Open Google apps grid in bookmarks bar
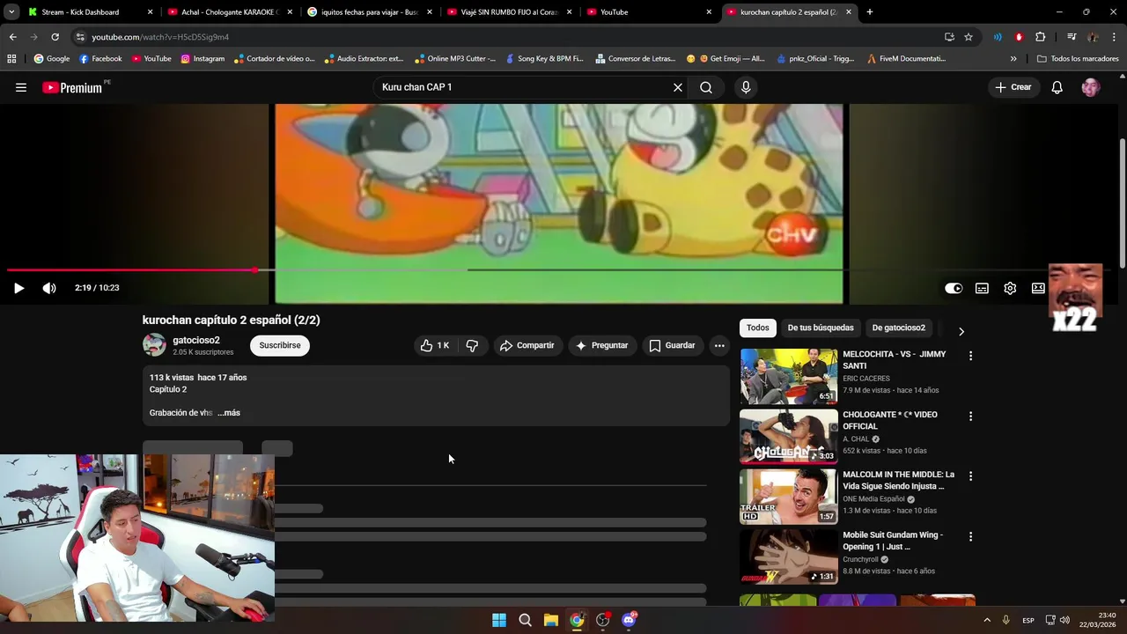The image size is (1127, 634). click(11, 59)
